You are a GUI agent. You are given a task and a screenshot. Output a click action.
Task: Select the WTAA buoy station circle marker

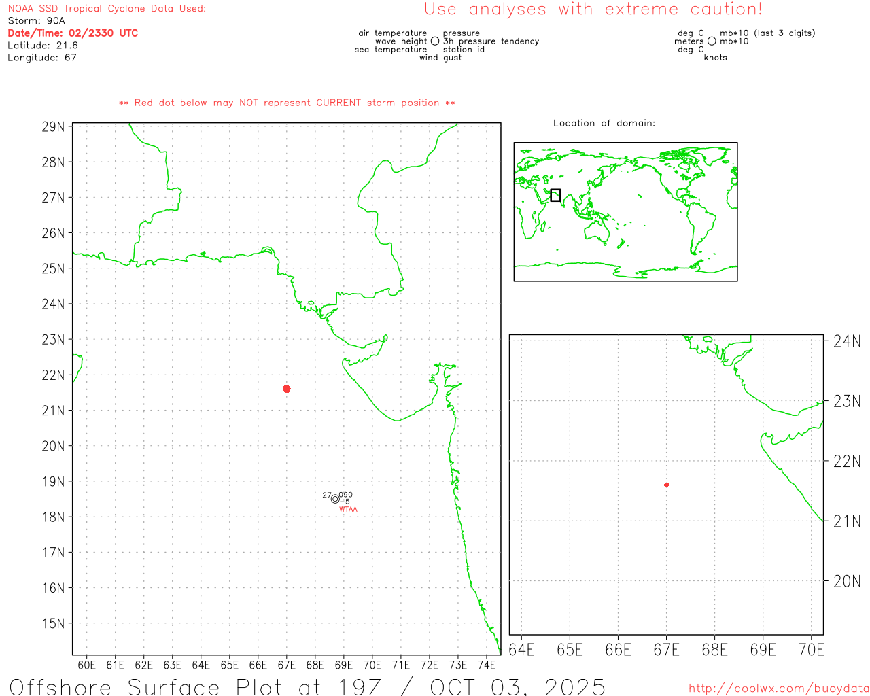click(x=335, y=499)
